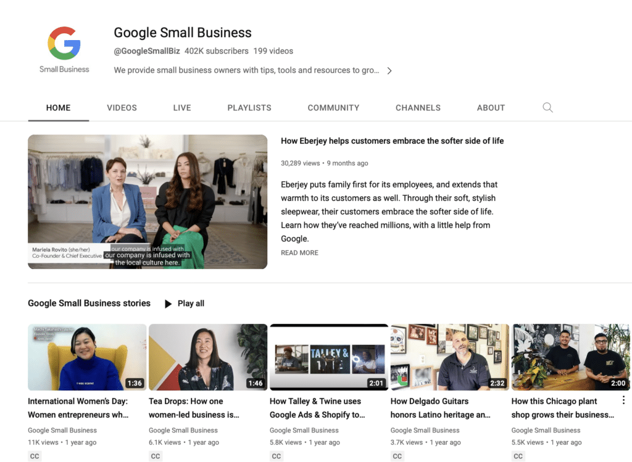
Task: Click the Play all label
Action: click(191, 303)
